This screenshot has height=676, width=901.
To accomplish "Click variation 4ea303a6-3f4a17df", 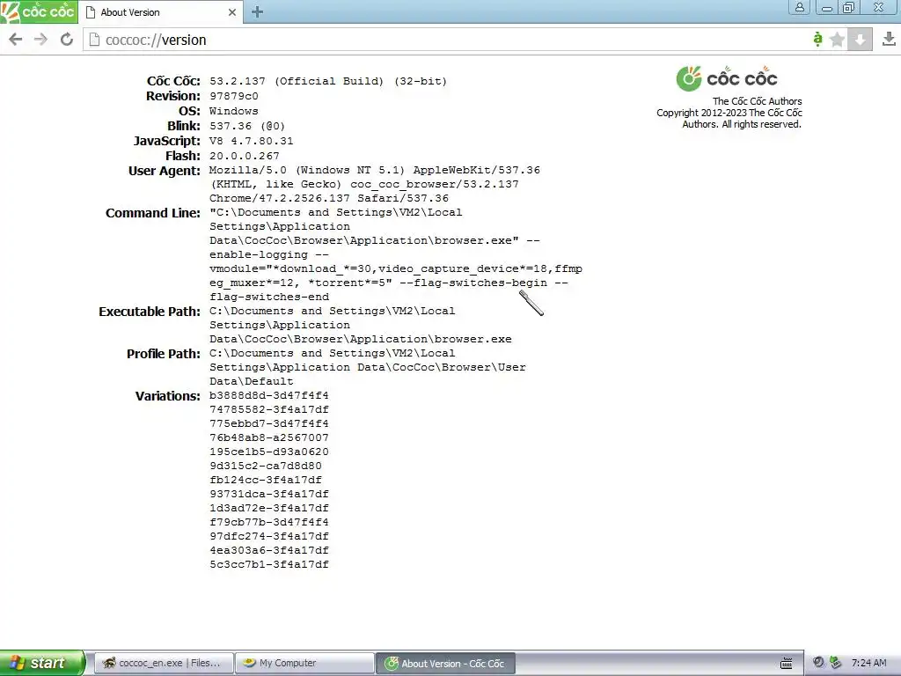I will tap(269, 550).
